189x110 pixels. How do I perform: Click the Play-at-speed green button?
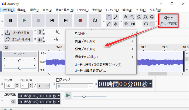68,95
